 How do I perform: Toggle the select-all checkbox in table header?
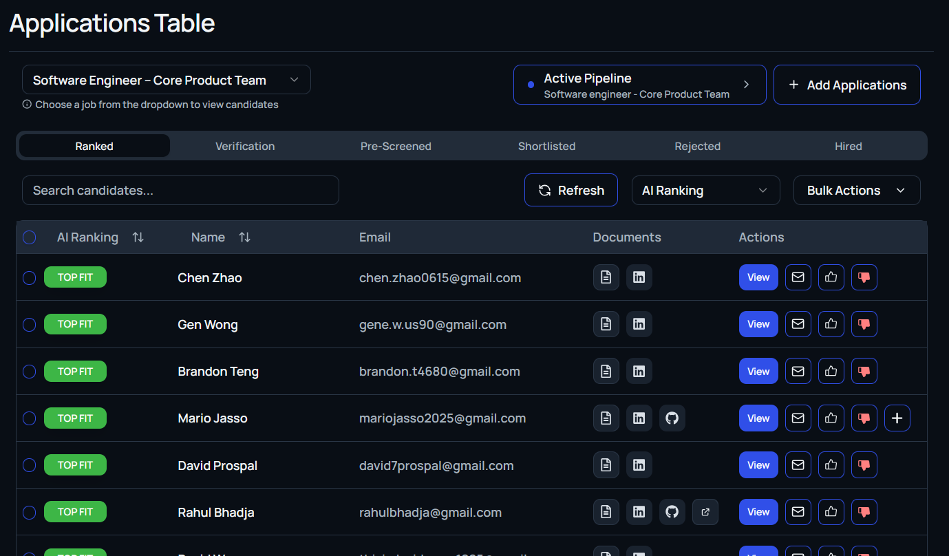pos(29,237)
